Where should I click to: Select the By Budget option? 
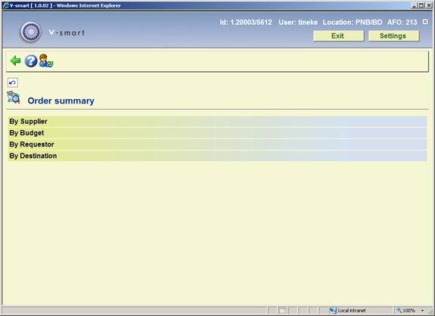point(218,133)
